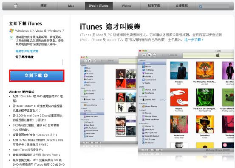Click the next track button in front iTunes window
The width and height of the screenshot is (235, 168).
point(154,55)
